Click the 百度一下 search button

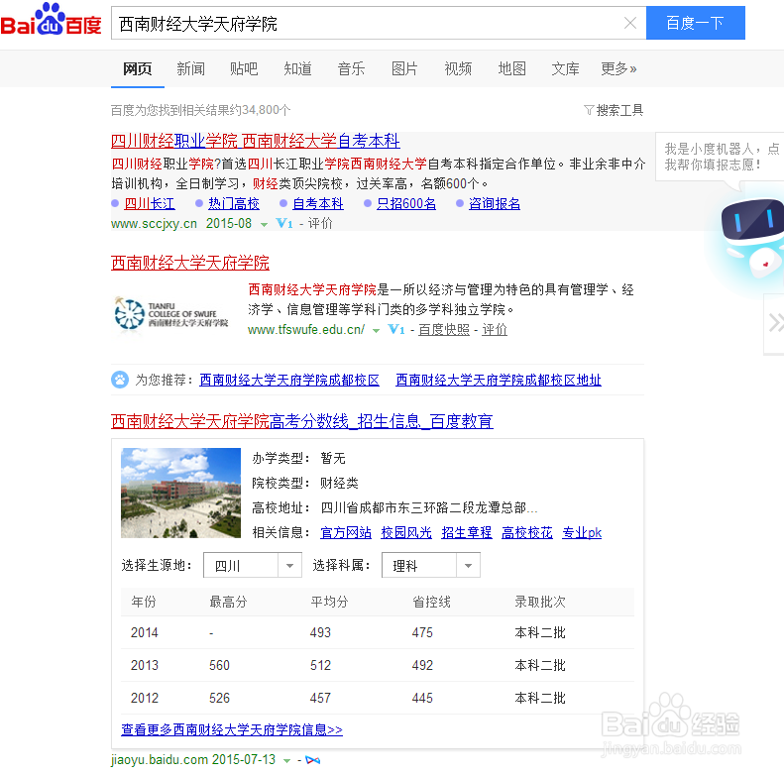click(695, 23)
